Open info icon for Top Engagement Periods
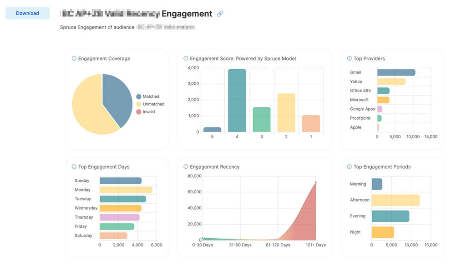The height and width of the screenshot is (271, 466). (349, 167)
